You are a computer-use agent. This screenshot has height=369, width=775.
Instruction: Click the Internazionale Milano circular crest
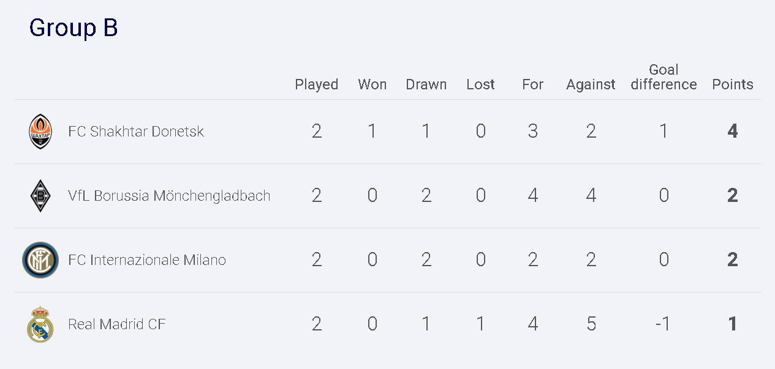click(40, 260)
